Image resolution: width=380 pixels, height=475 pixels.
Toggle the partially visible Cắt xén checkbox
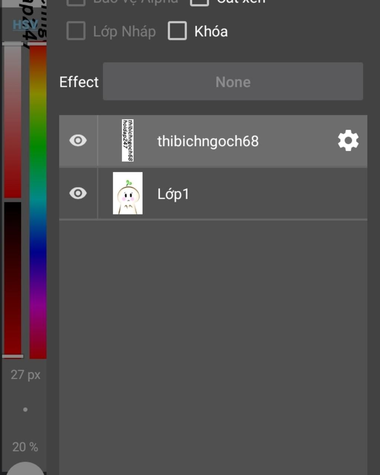pyautogui.click(x=200, y=2)
